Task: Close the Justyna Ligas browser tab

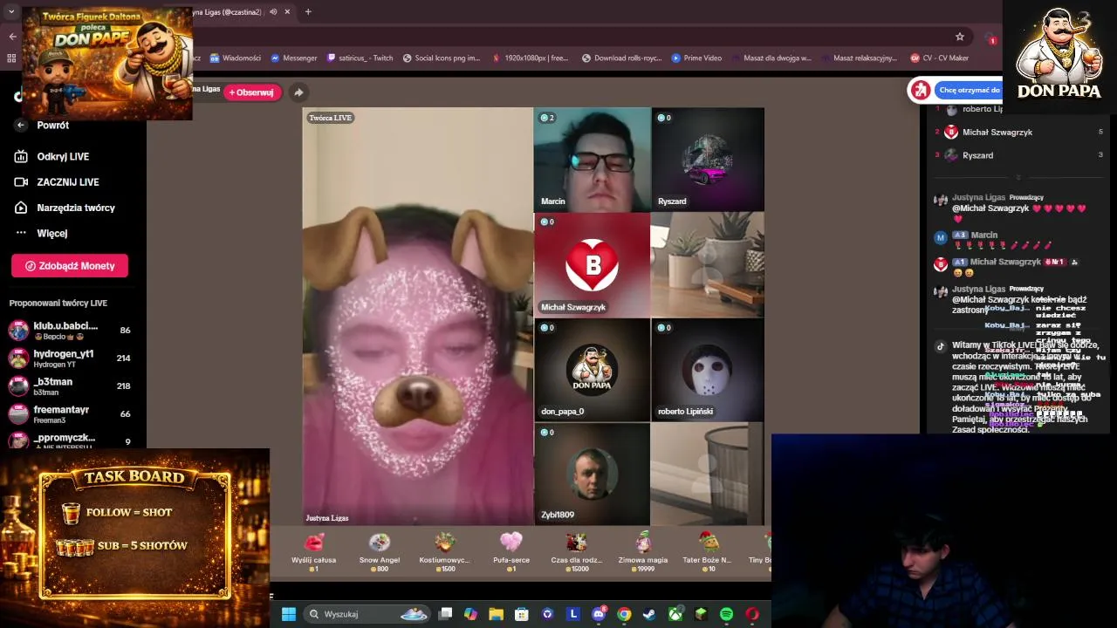Action: coord(287,12)
